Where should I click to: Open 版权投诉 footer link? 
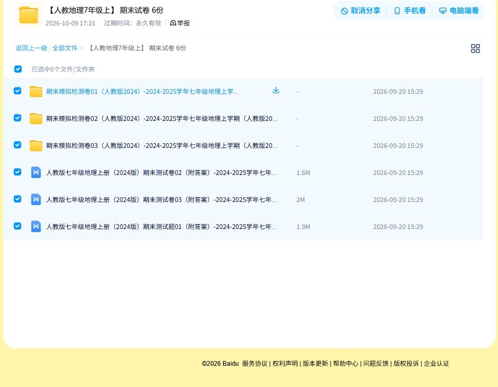point(406,364)
